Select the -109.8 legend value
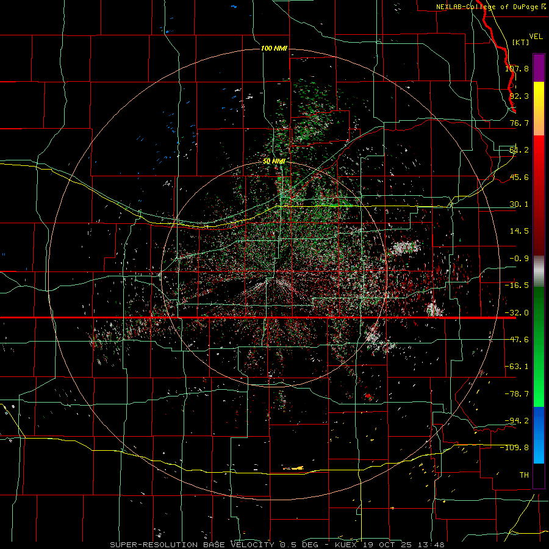This screenshot has width=549, height=549. (x=515, y=448)
